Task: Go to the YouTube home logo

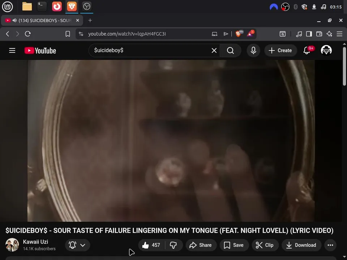Action: point(40,51)
